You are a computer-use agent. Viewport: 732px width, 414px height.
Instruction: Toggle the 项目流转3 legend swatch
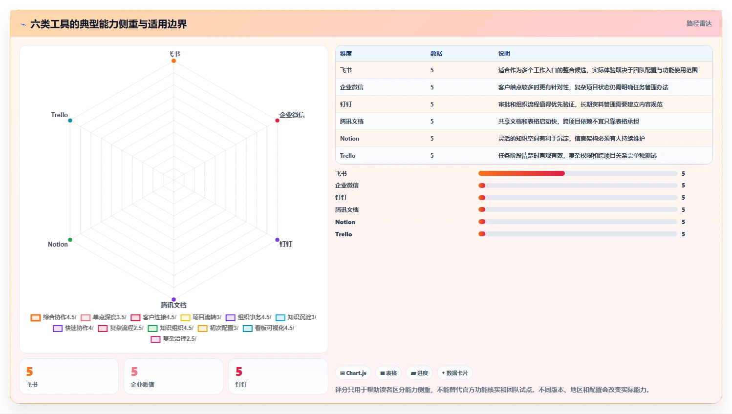185,318
